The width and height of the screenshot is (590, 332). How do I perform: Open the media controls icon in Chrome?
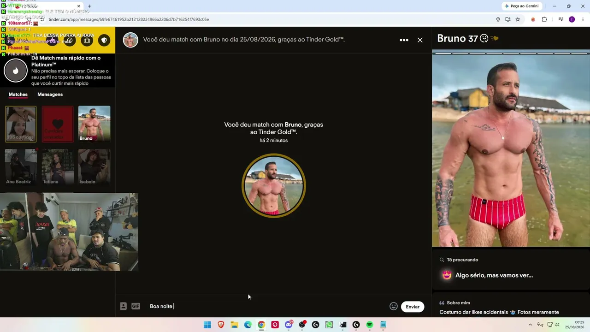(x=561, y=19)
